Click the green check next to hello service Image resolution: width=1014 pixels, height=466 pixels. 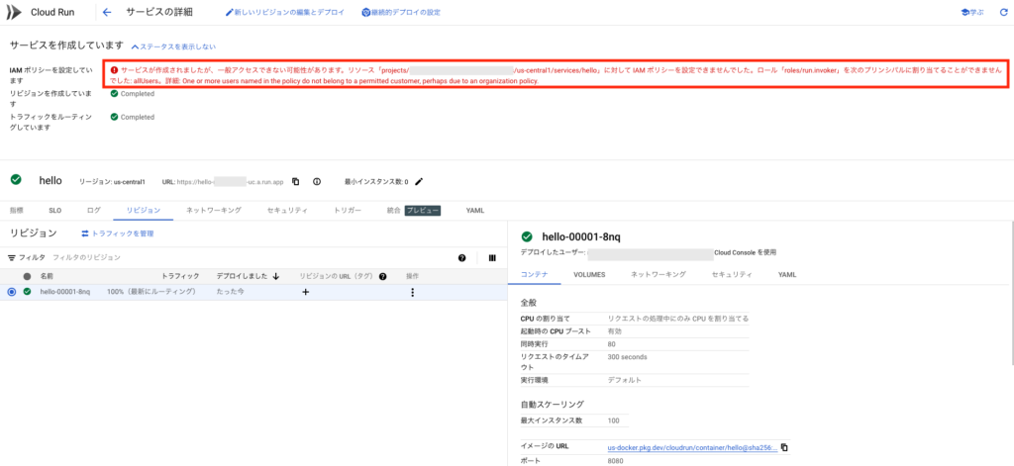click(16, 180)
